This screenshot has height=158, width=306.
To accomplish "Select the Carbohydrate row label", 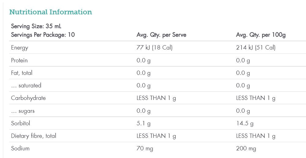I will click(x=28, y=98).
